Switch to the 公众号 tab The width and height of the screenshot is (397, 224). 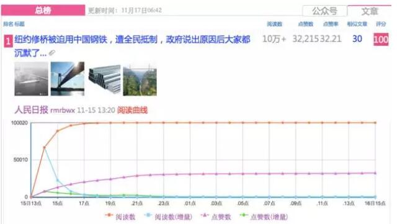324,11
